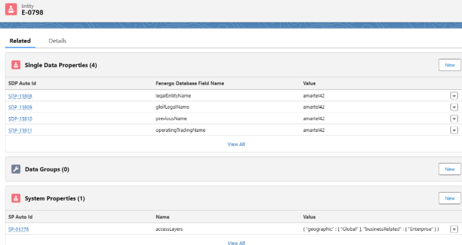462x245 pixels.
Task: Open record SDP-13808
Action: pos(20,96)
